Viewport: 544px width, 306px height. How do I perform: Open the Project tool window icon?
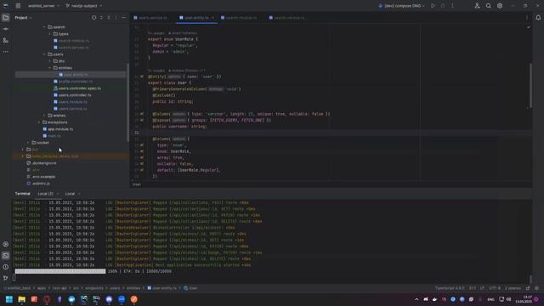6,18
